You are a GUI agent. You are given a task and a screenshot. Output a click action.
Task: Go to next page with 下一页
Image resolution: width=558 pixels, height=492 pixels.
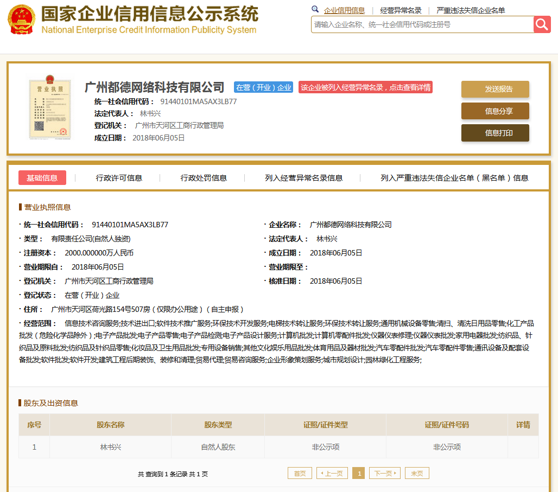[384, 474]
